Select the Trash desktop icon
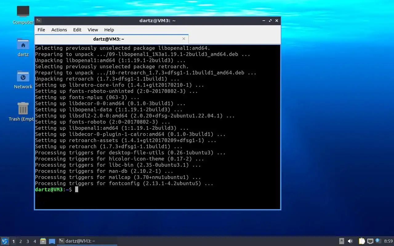Viewport: 394px width, 246px height. pos(22,112)
